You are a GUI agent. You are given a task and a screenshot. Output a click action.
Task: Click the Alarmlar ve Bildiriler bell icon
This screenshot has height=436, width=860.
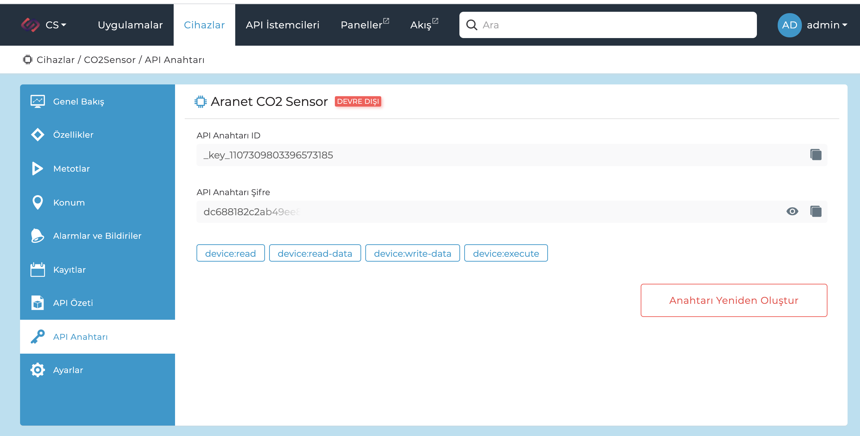tap(37, 236)
